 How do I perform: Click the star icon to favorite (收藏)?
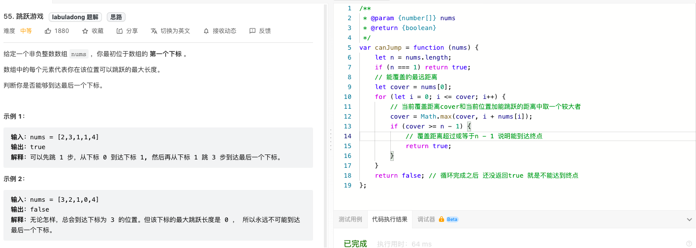point(85,31)
